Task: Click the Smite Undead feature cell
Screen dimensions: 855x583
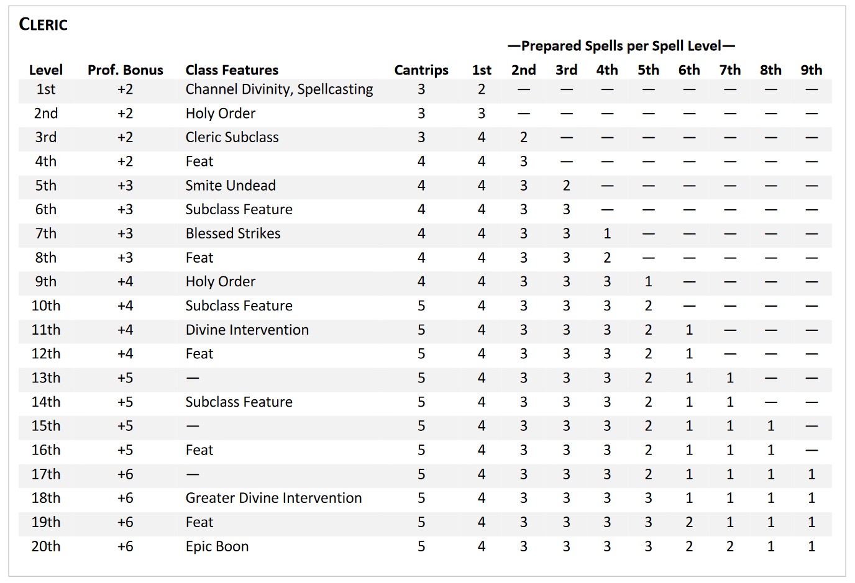Action: click(231, 186)
